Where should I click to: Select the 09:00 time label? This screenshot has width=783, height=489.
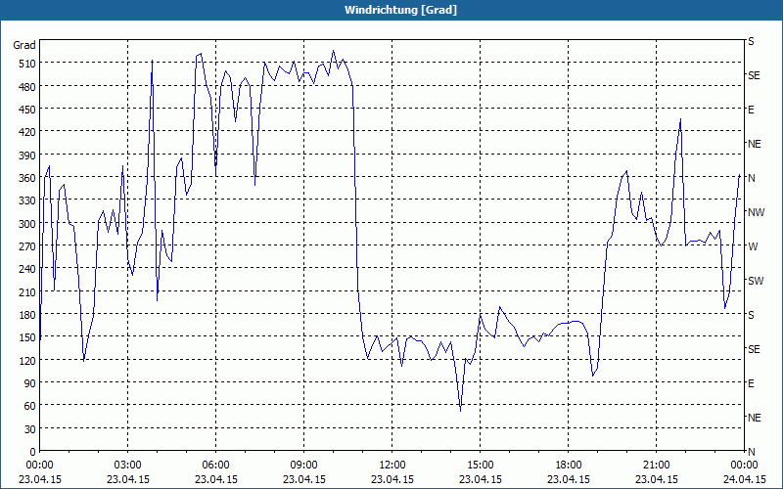[x=303, y=466]
